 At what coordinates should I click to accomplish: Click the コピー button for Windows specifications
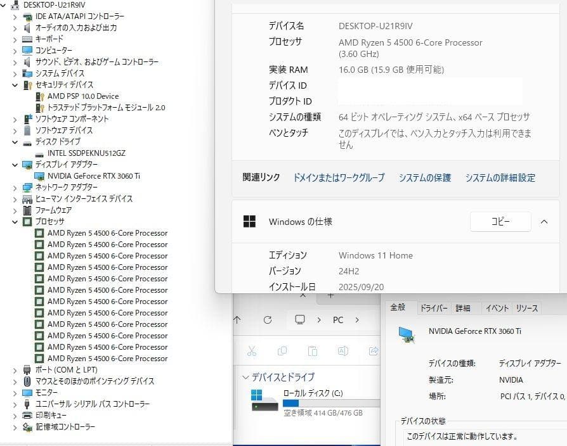point(500,222)
